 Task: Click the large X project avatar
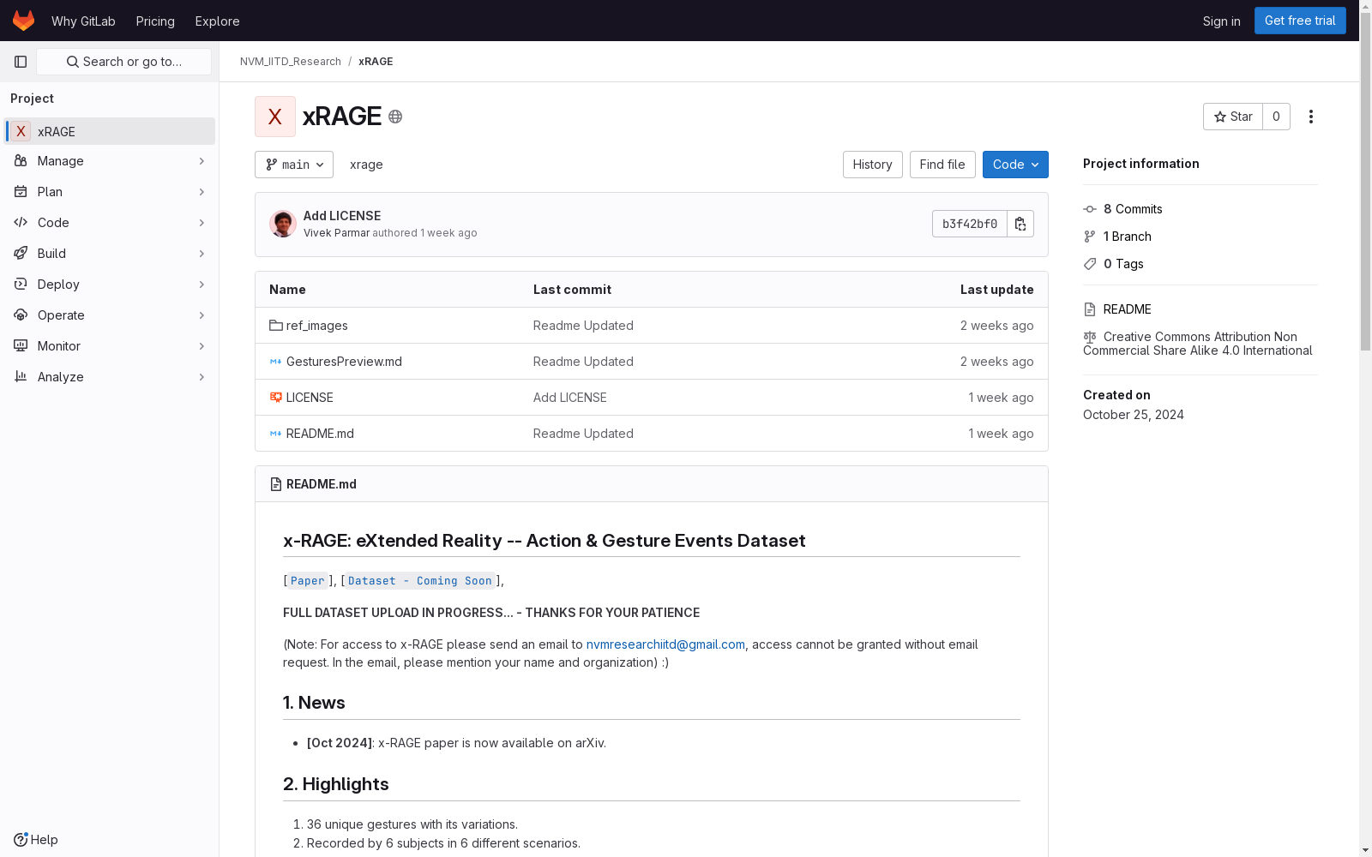coord(275,117)
